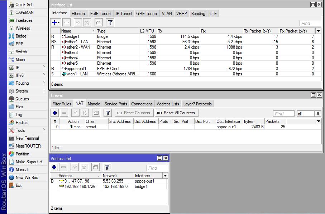The height and width of the screenshot is (214, 325).
Task: Open the Layer7 Protocols tab
Action: (197, 104)
